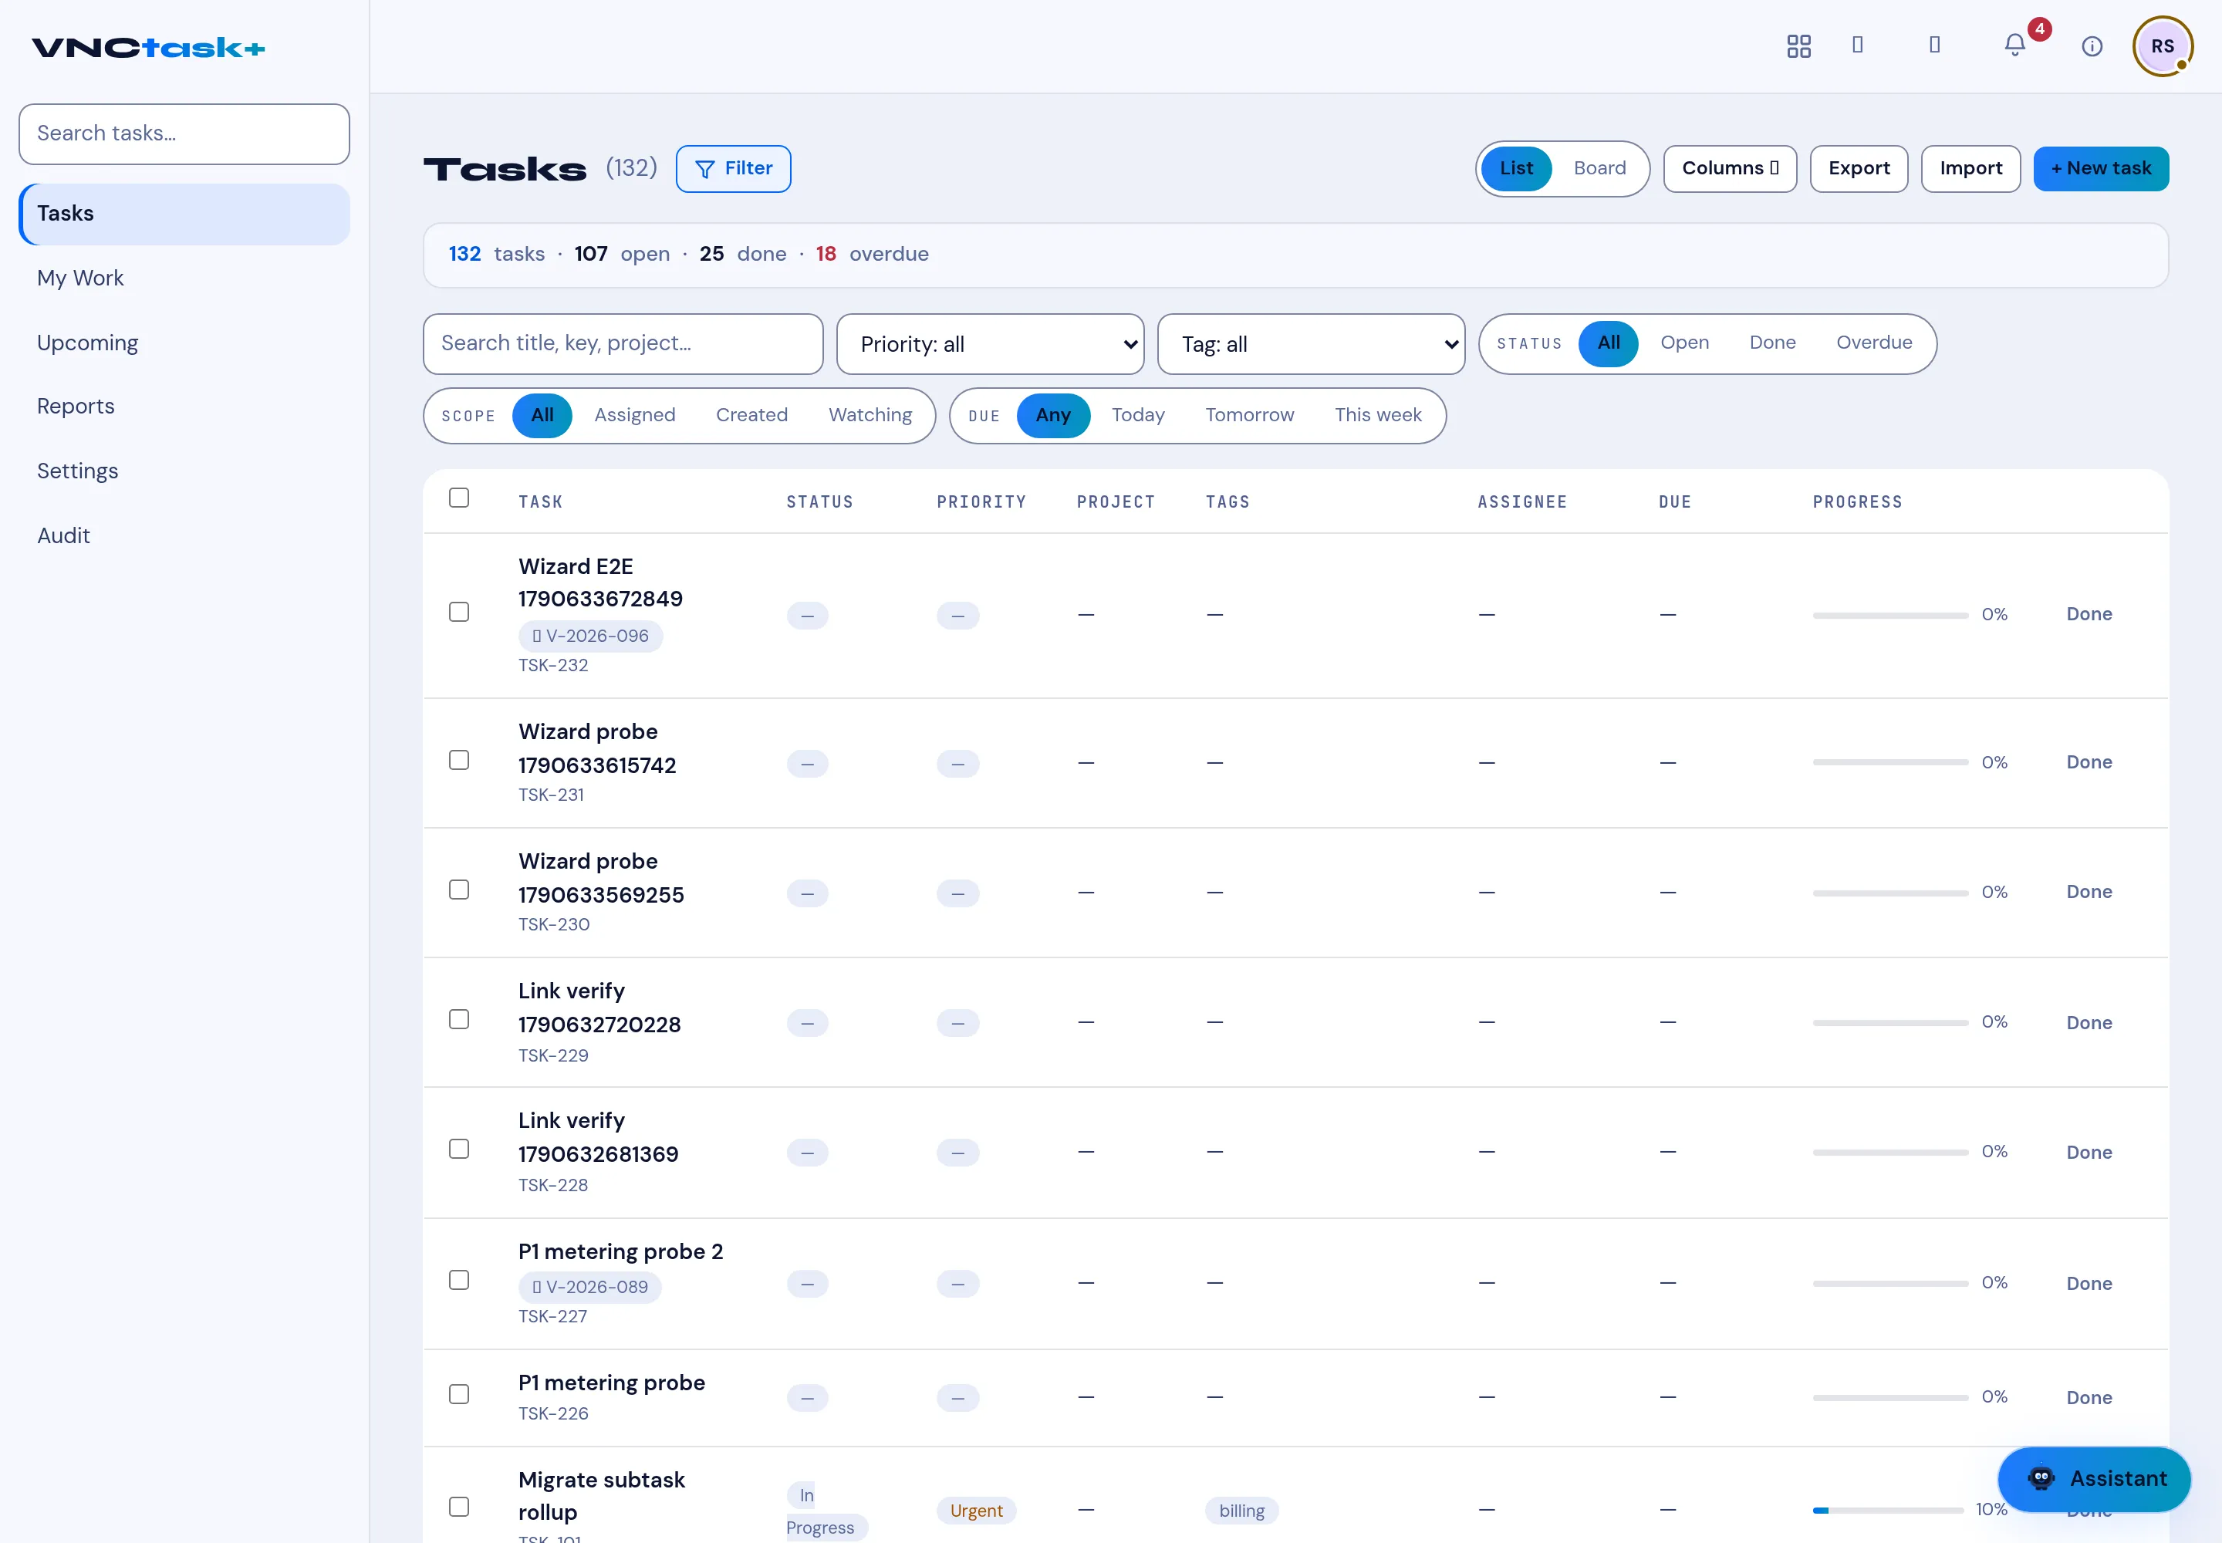Go to Tasks in sidebar

[x=184, y=214]
